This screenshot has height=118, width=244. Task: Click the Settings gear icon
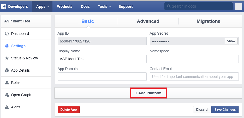tap(7, 46)
